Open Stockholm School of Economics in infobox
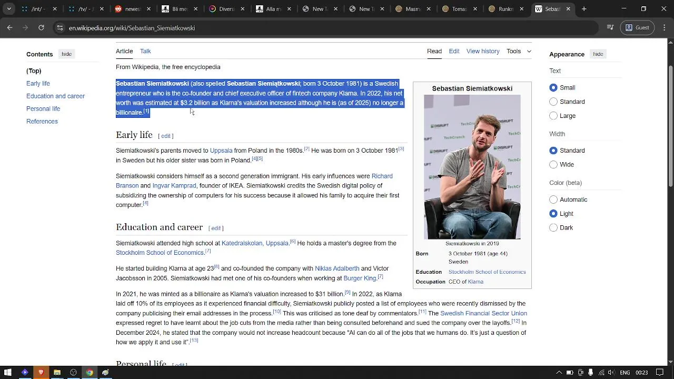 [487, 272]
